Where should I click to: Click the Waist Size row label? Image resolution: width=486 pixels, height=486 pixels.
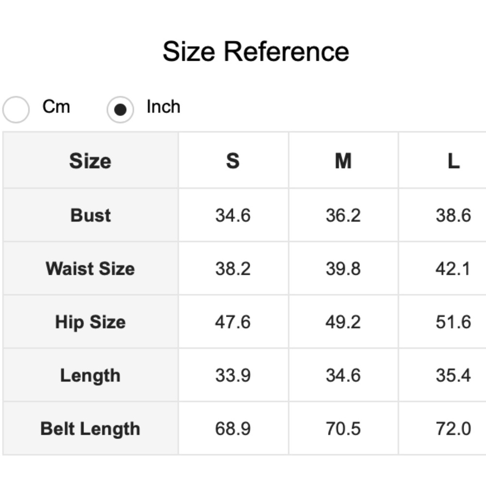[90, 268]
